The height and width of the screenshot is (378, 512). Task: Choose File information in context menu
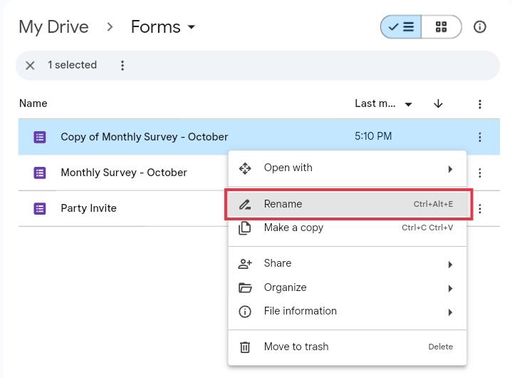point(347,311)
